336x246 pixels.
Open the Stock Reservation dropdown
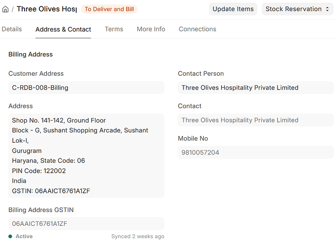294,9
